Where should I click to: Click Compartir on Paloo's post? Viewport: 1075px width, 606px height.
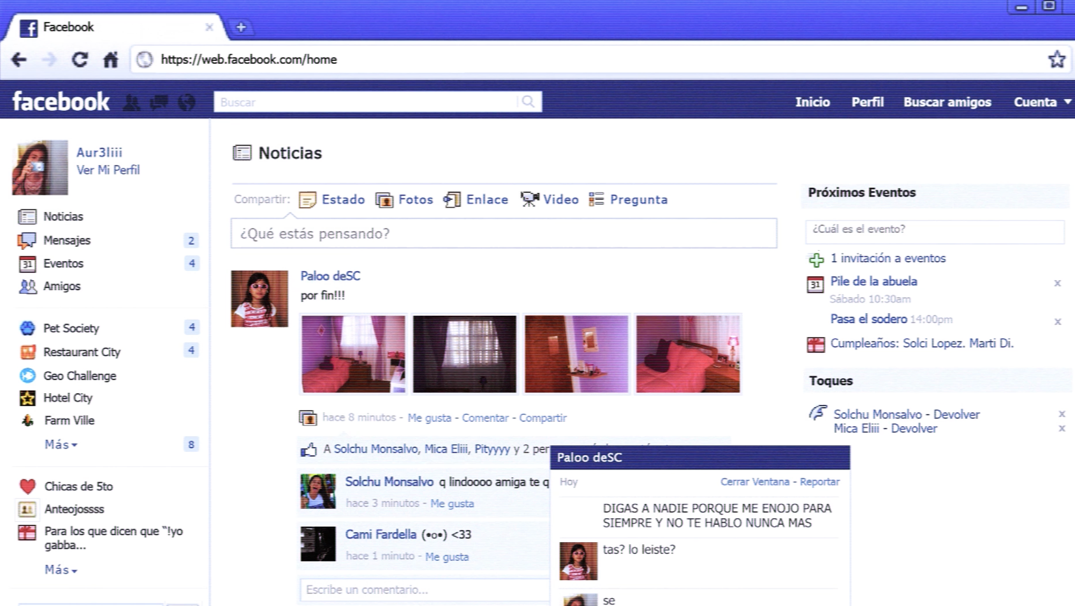point(542,418)
